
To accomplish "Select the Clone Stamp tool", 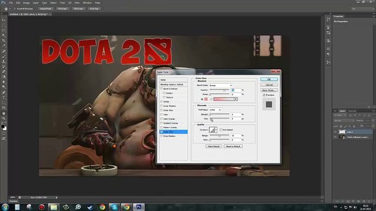I will tap(4, 62).
